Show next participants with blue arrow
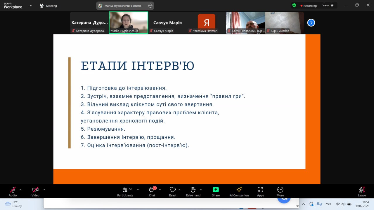The image size is (374, 210). (x=311, y=23)
